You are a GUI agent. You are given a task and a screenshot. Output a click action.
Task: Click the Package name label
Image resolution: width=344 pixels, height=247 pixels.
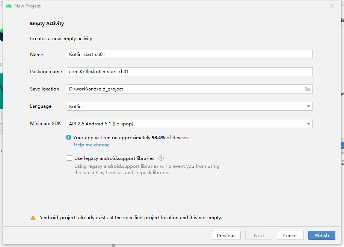point(46,72)
